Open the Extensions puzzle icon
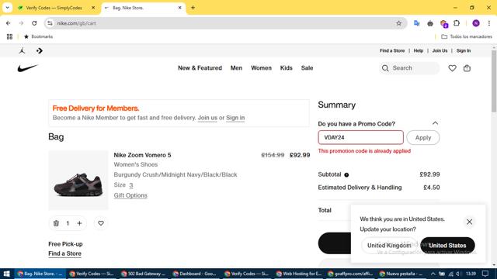Image resolution: width=497 pixels, height=279 pixels. (x=457, y=23)
